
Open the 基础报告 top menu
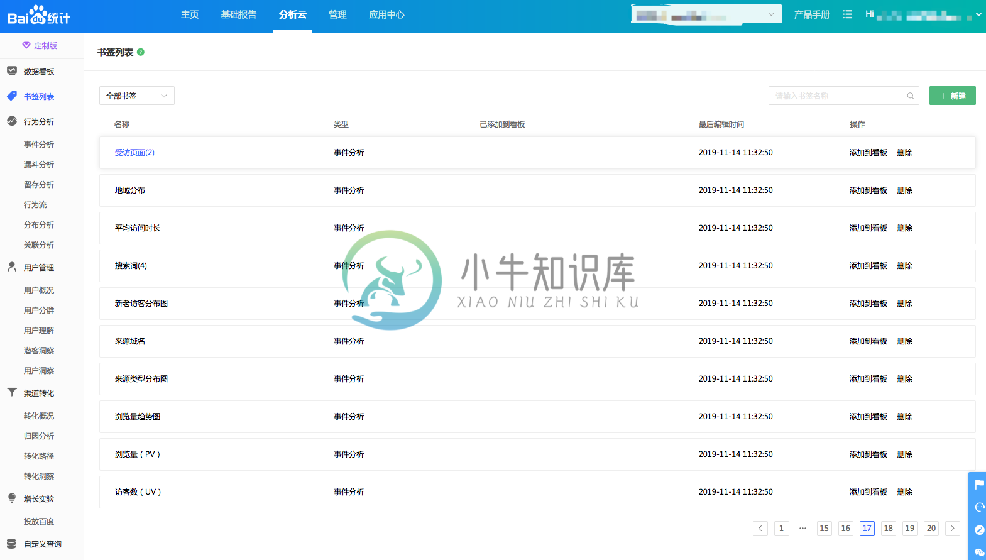click(239, 14)
